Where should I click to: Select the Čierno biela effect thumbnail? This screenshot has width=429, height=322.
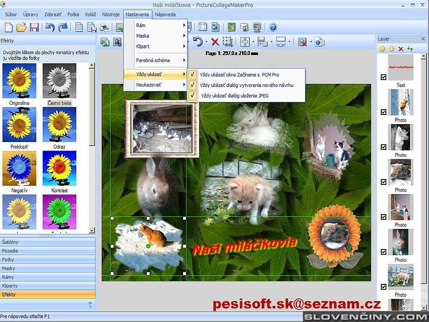click(x=59, y=81)
